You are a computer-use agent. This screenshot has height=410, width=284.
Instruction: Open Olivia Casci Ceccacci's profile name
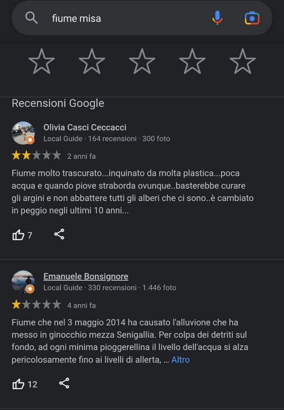(85, 127)
